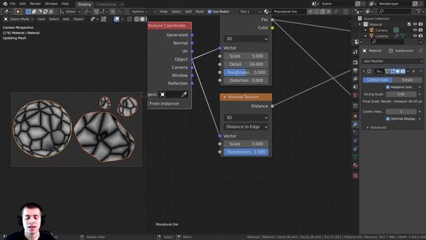The height and width of the screenshot is (240, 426).
Task: Collapse the Voronoi Texture node
Action: tap(224, 97)
